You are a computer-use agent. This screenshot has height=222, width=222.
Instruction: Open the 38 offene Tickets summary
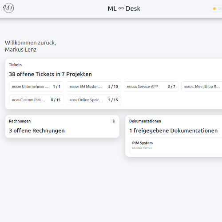[x=50, y=74]
